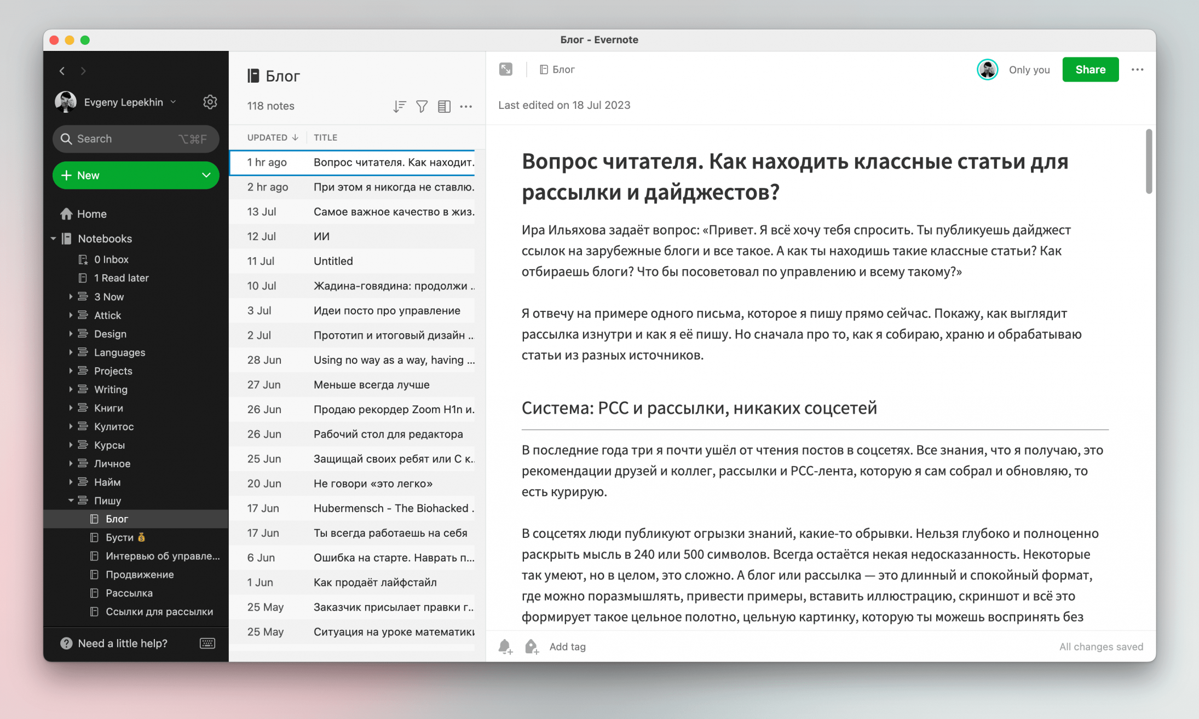
Task: Expand the Книги notebook stack
Action: (70, 408)
